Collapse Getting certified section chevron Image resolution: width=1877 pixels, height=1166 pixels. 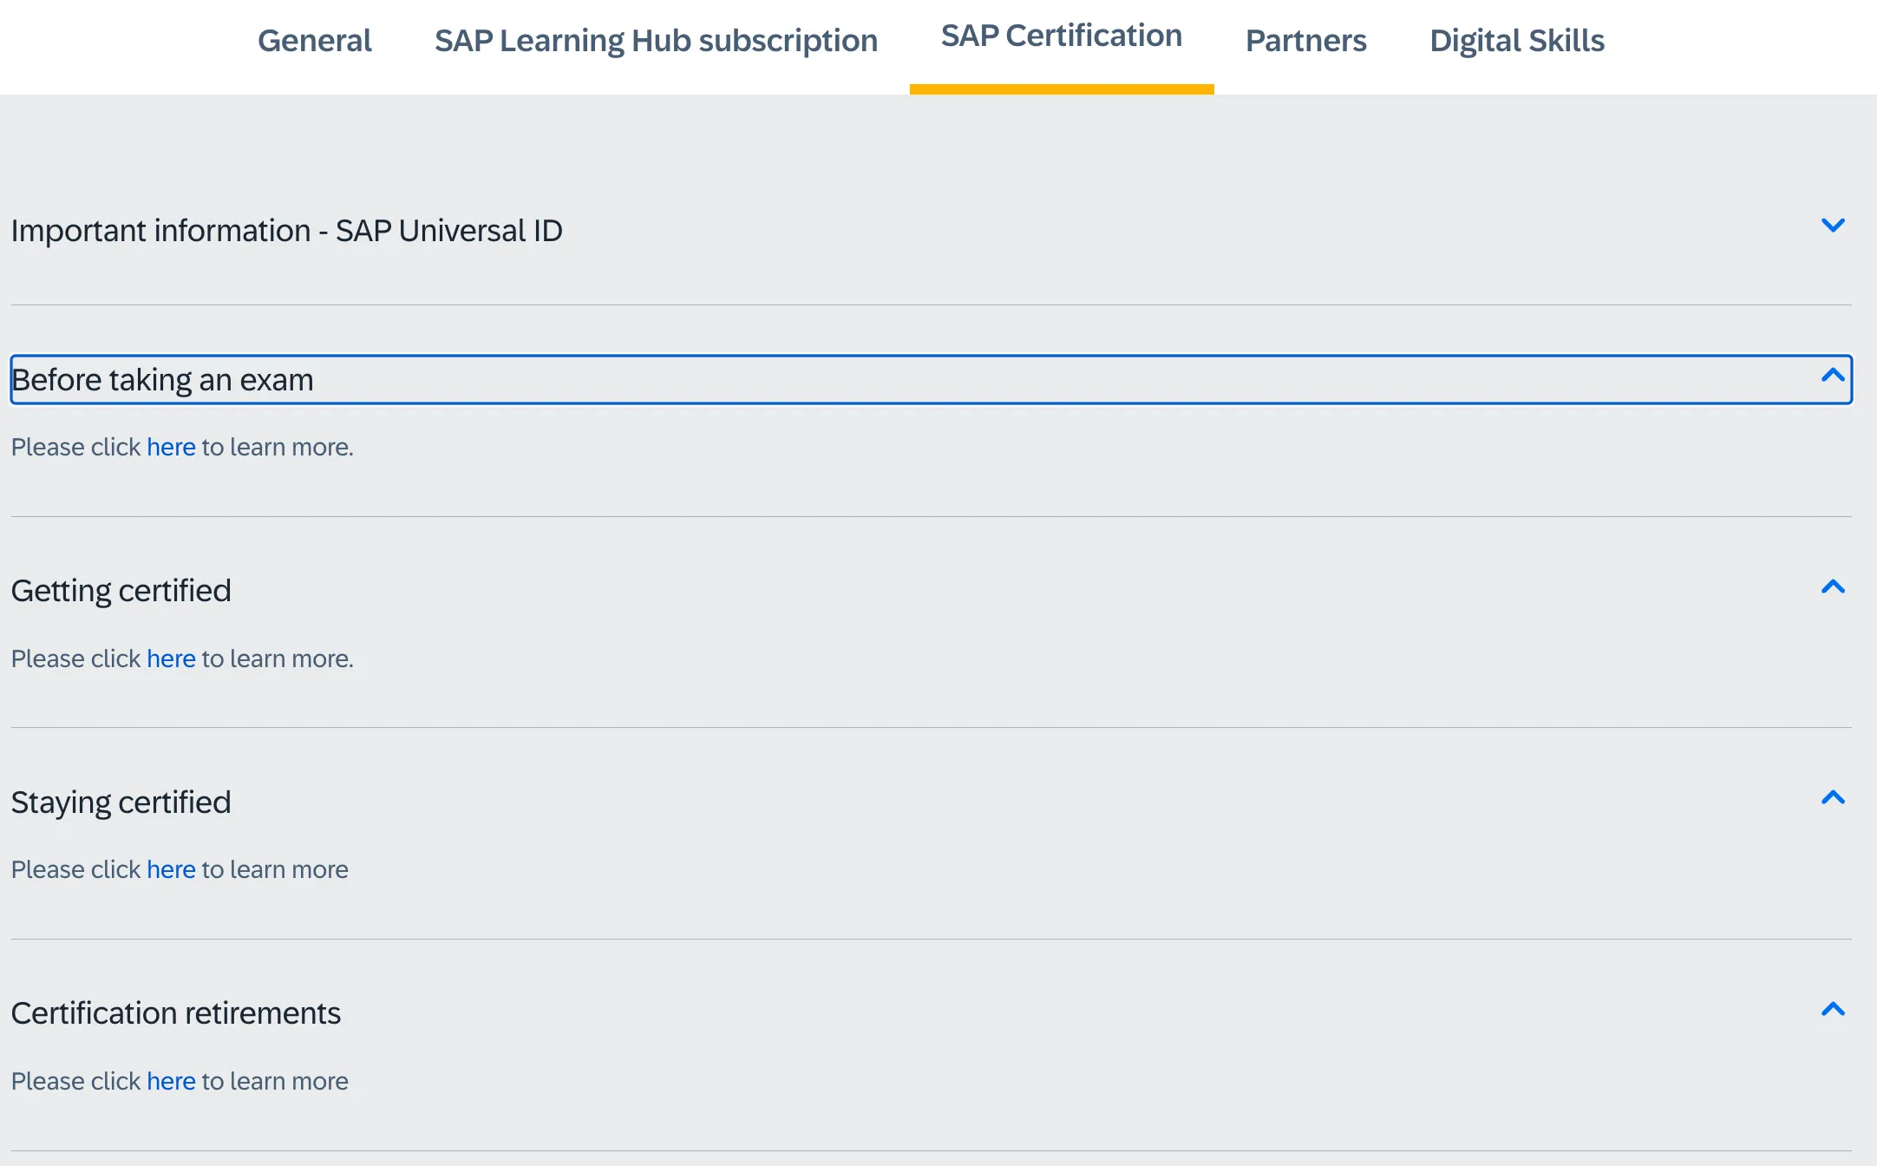1832,587
